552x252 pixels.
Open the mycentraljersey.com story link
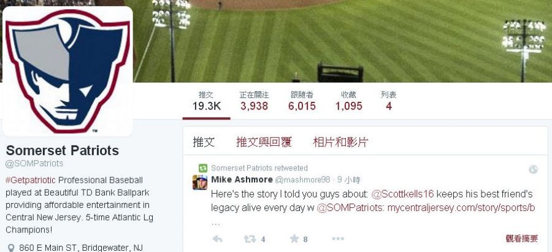461,208
